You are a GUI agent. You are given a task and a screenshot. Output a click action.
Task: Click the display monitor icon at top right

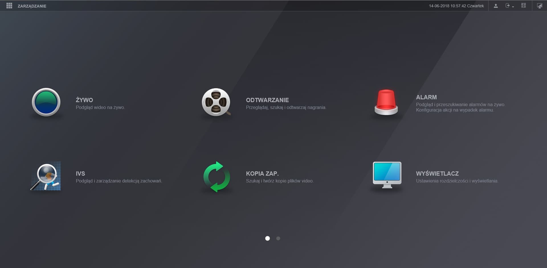[x=539, y=6]
